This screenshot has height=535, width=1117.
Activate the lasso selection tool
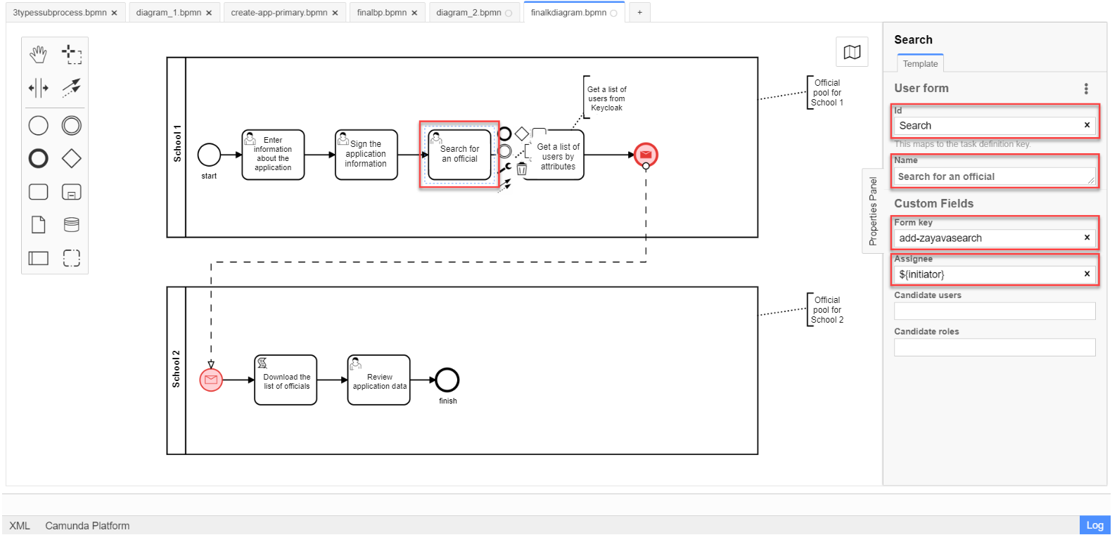tap(72, 53)
